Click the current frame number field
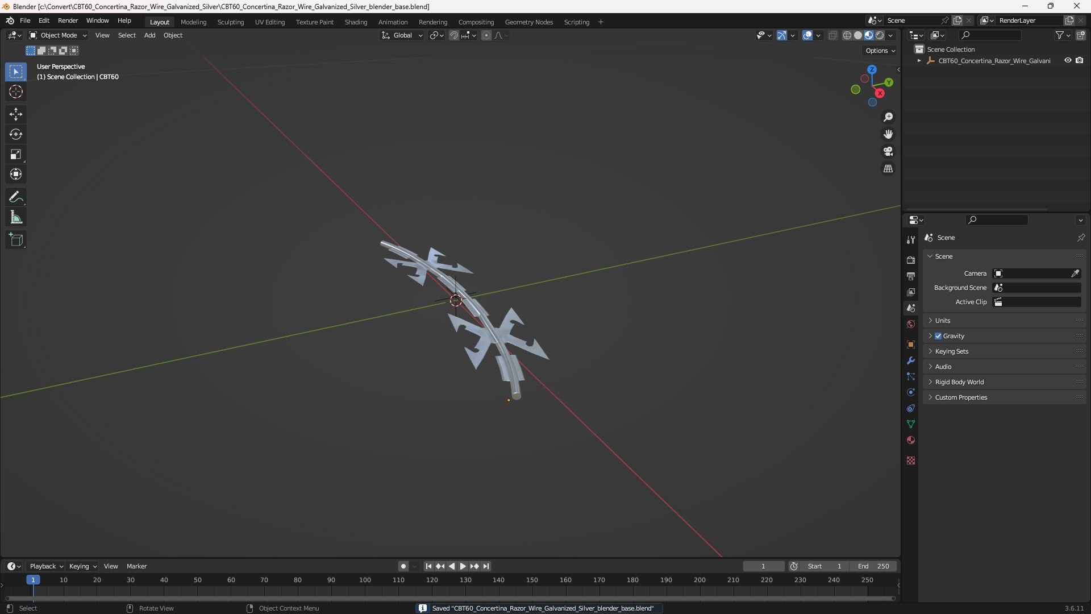Screen dimensions: 1091x614 (x=763, y=566)
